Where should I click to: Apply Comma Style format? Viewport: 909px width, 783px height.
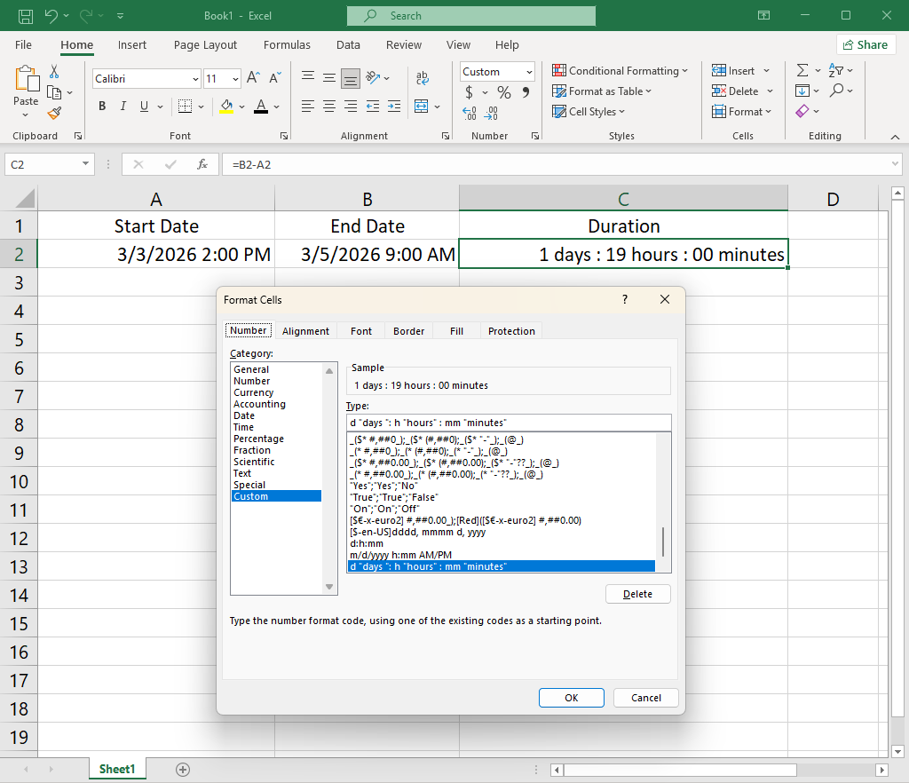click(x=526, y=92)
